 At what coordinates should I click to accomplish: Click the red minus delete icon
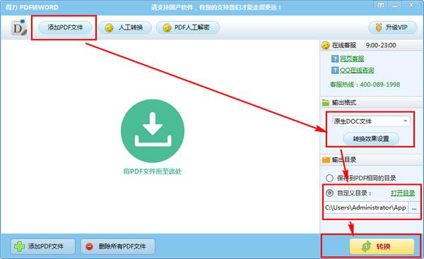click(x=89, y=246)
